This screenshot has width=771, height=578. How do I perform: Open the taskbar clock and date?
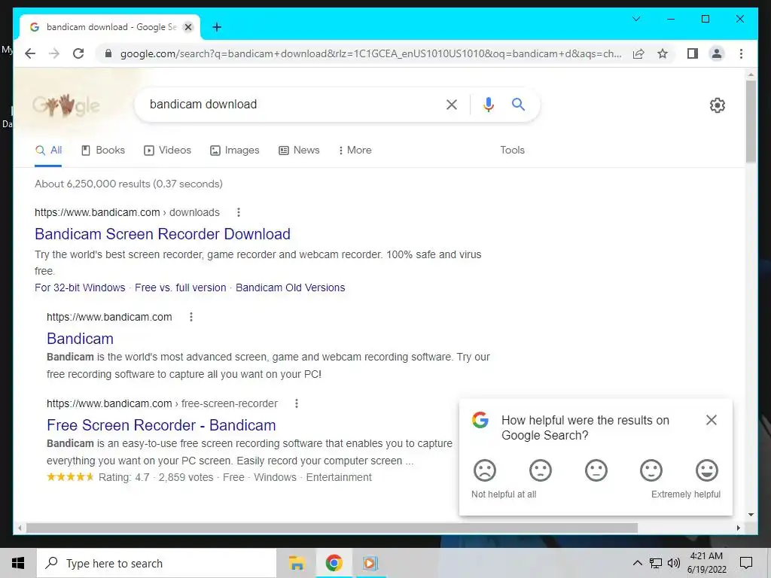pos(706,563)
